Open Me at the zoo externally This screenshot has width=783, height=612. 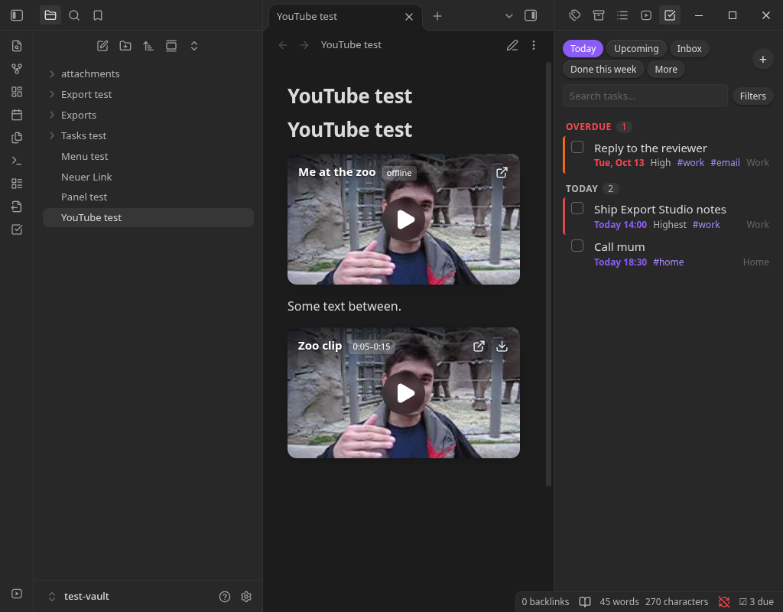502,172
